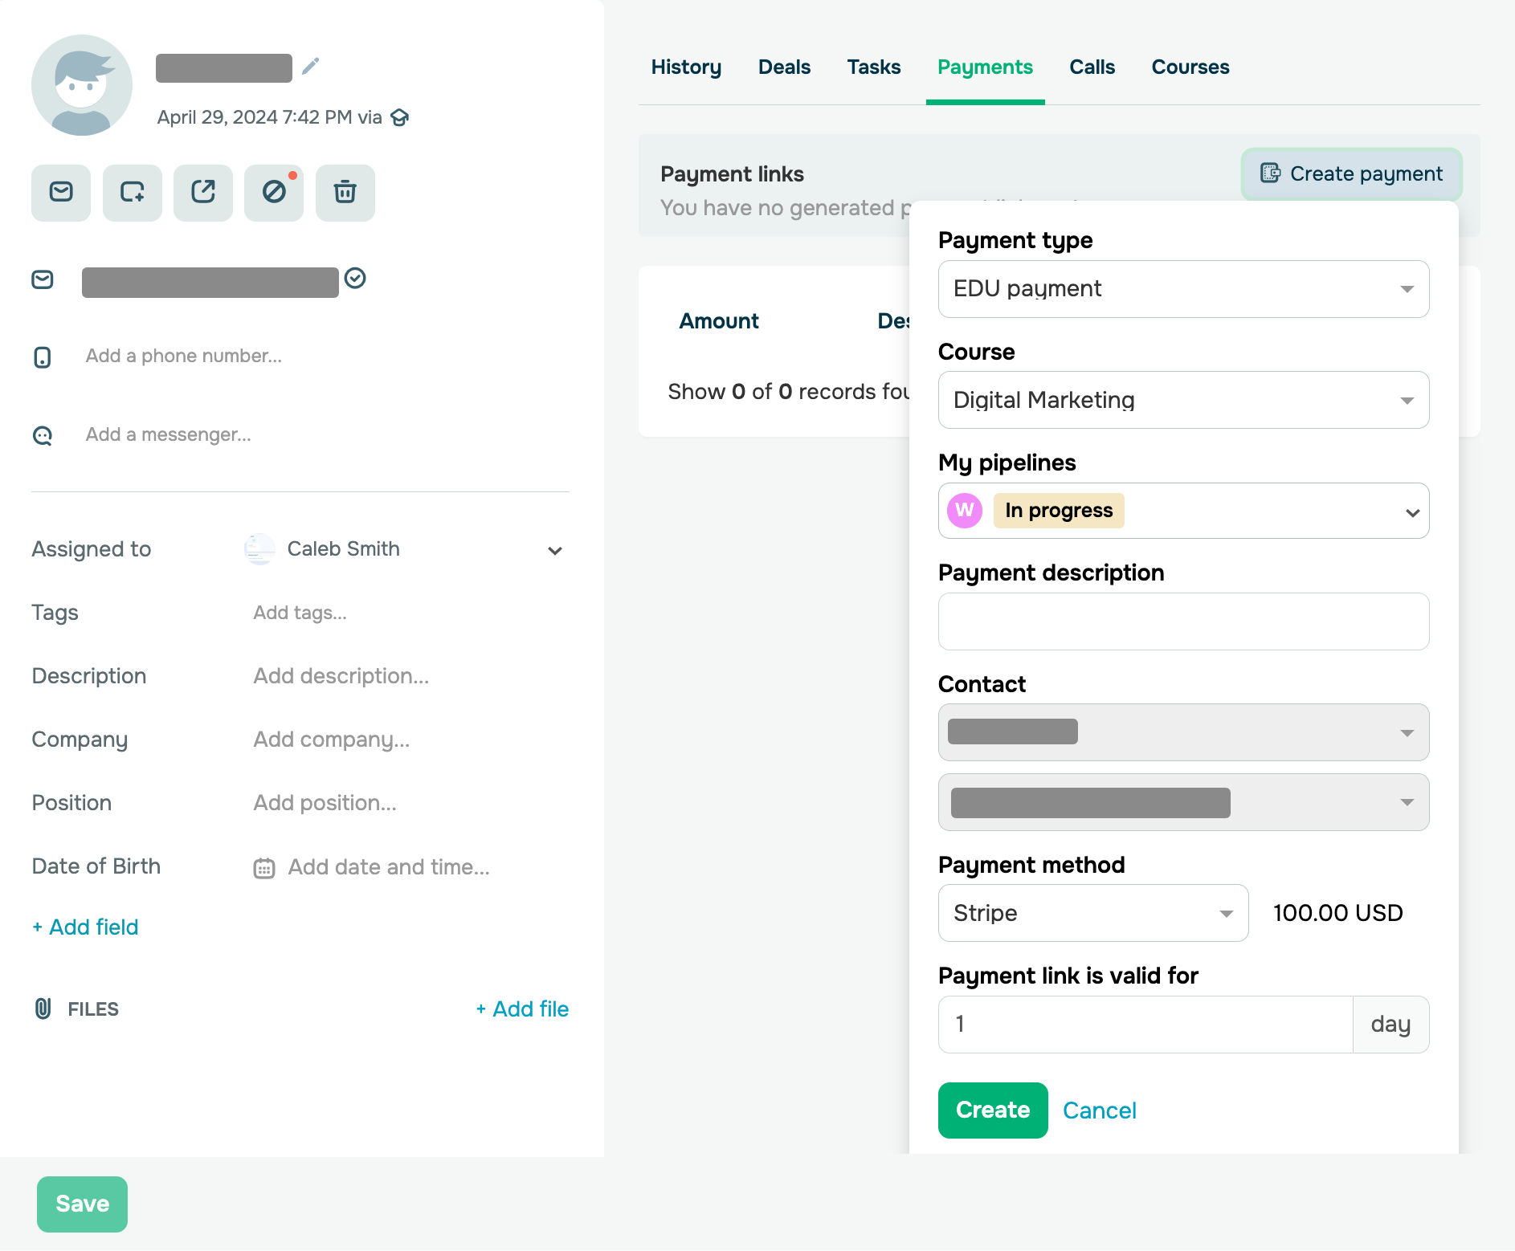This screenshot has height=1251, width=1515.
Task: Click the messenger icon to add messenger
Action: point(43,435)
